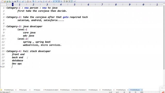Click 'Category-4: Full stack developer' text
The height and width of the screenshot is (93, 165).
click(x=29, y=51)
